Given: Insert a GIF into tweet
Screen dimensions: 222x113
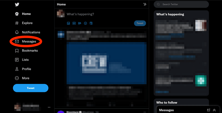Looking at the screenshot, I should click(74, 23).
